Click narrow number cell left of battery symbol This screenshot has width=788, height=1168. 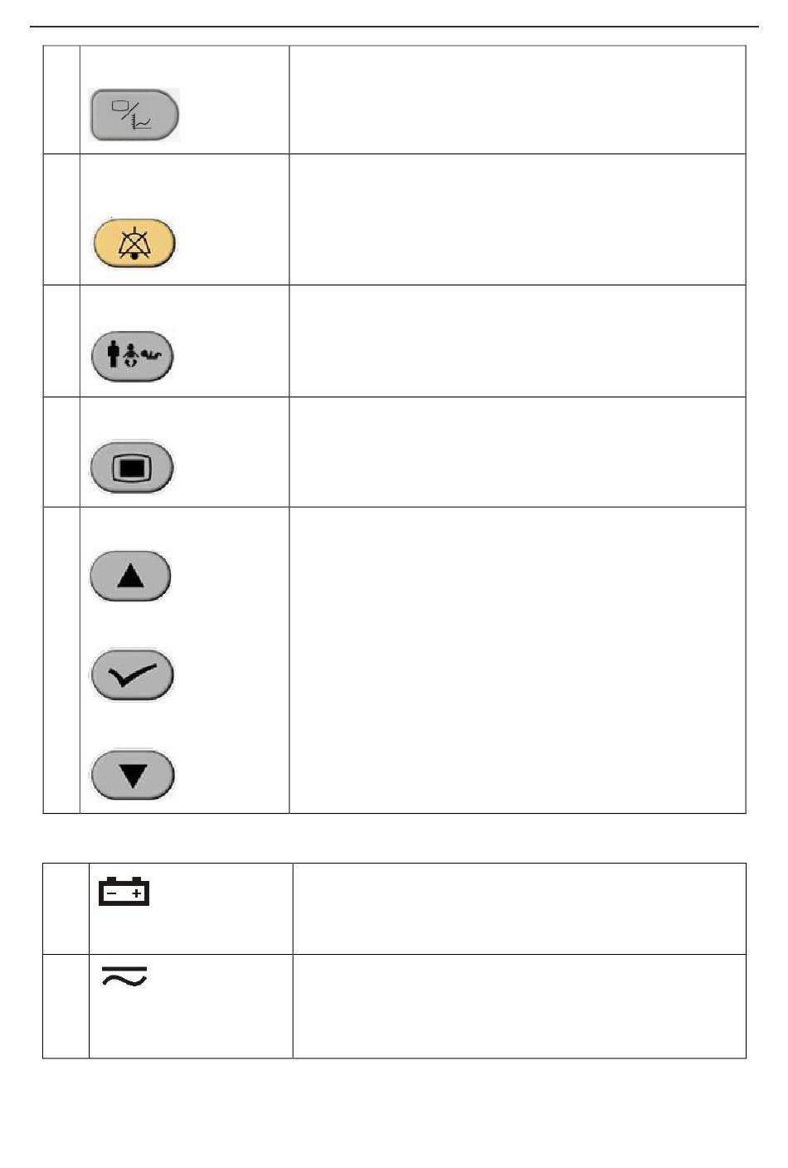[66, 908]
